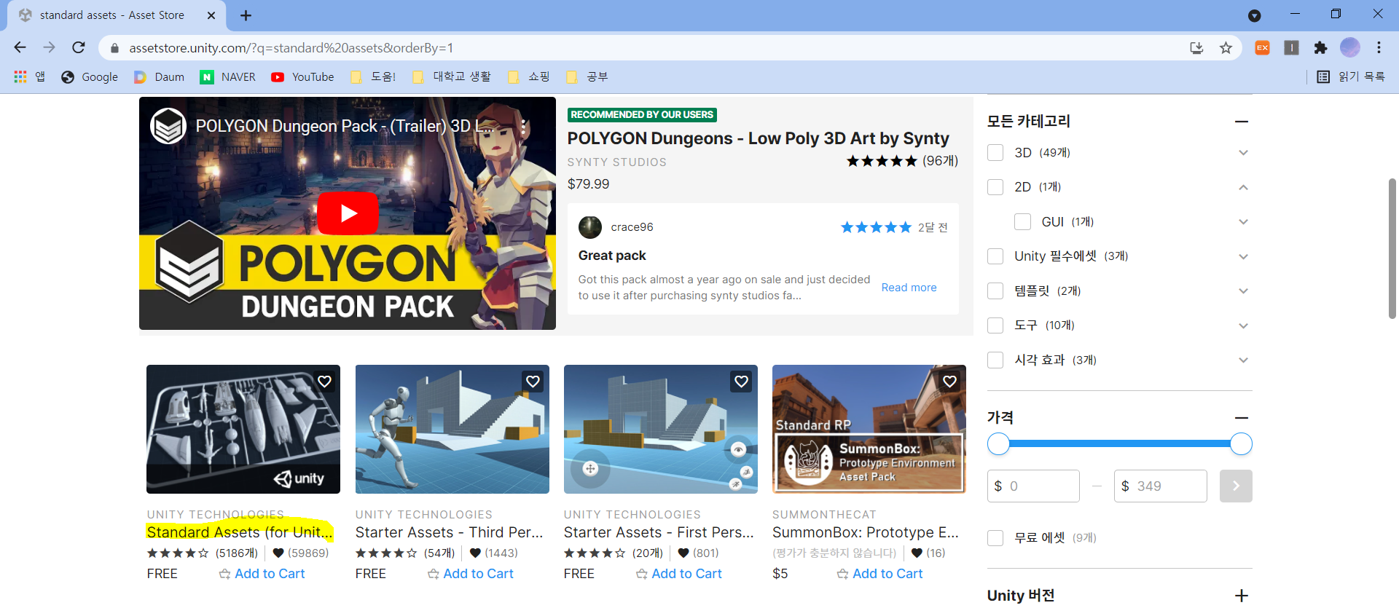Viewport: 1399px width, 608px height.
Task: Check the 시각 효과 category checkbox
Action: [995, 360]
